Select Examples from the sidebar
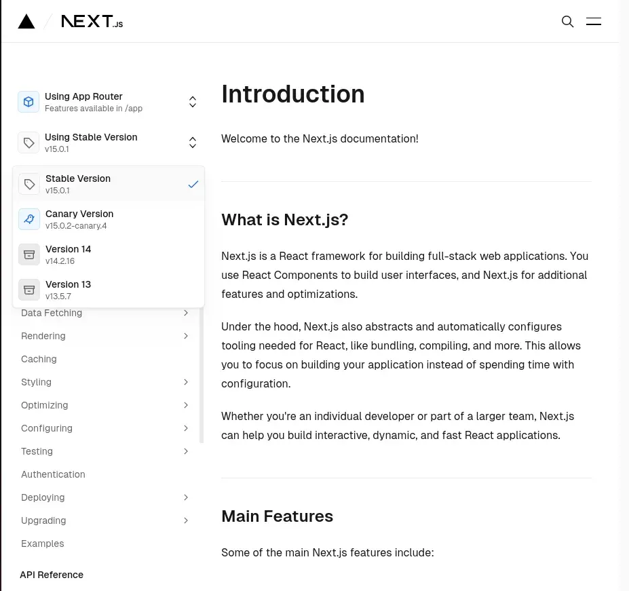The width and height of the screenshot is (629, 591). pyautogui.click(x=42, y=544)
